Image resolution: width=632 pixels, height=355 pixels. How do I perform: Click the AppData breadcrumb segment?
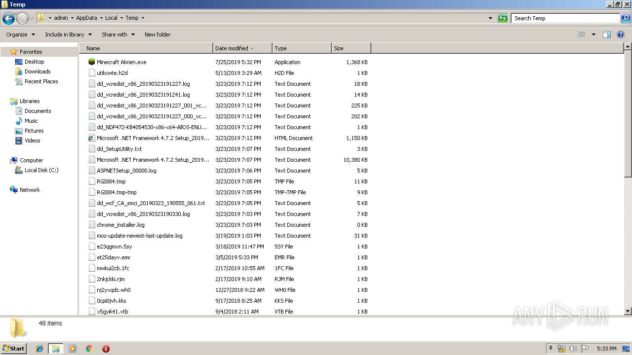86,18
